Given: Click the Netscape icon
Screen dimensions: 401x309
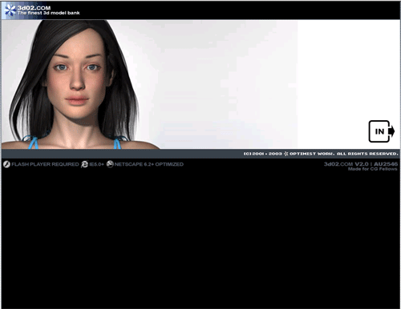Looking at the screenshot, I should point(110,164).
